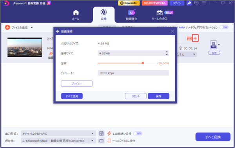Click the open output folder icon

pyautogui.click(x=101, y=141)
